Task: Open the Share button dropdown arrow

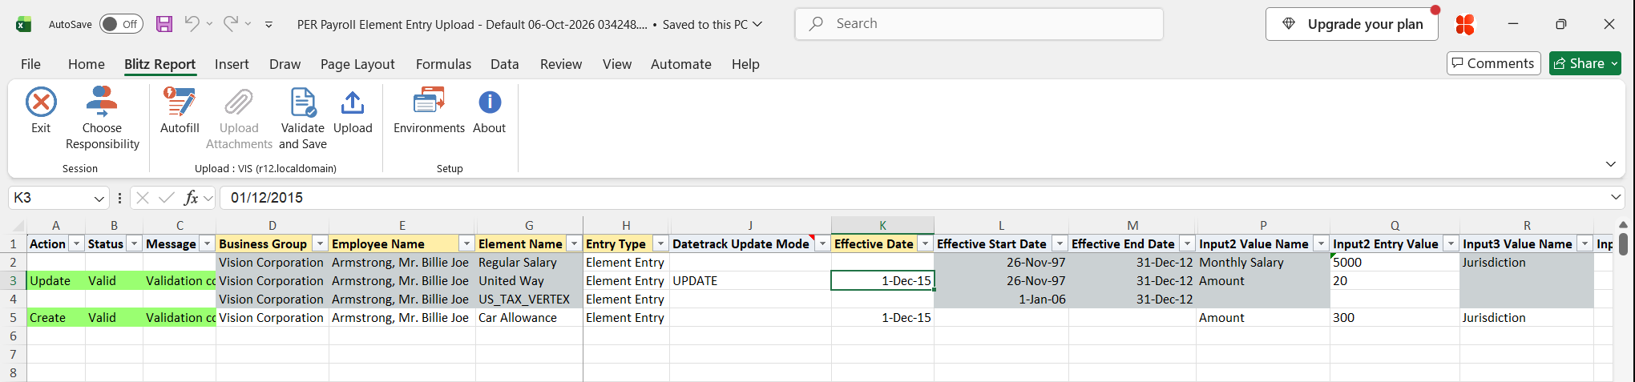Action: pyautogui.click(x=1615, y=63)
